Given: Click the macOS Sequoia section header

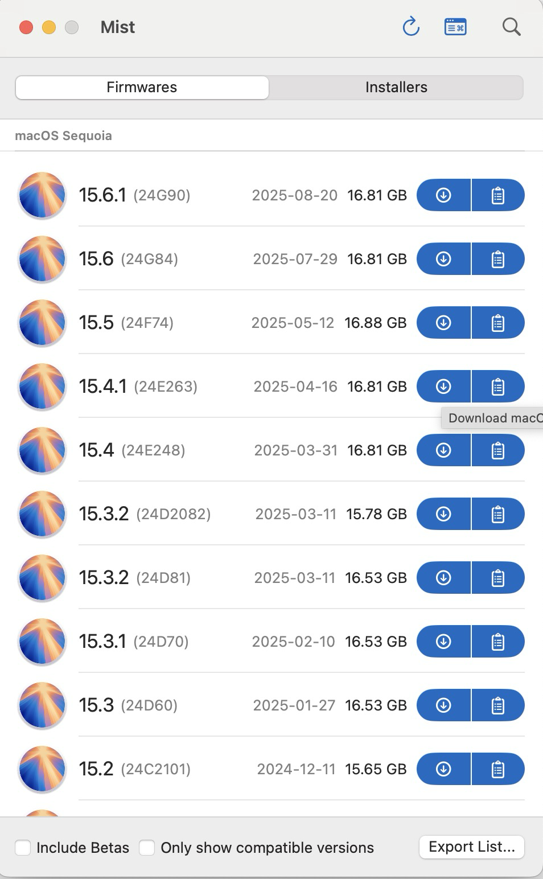Looking at the screenshot, I should pyautogui.click(x=63, y=135).
